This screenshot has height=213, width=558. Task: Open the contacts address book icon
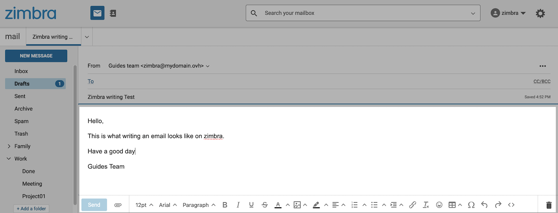click(x=113, y=13)
